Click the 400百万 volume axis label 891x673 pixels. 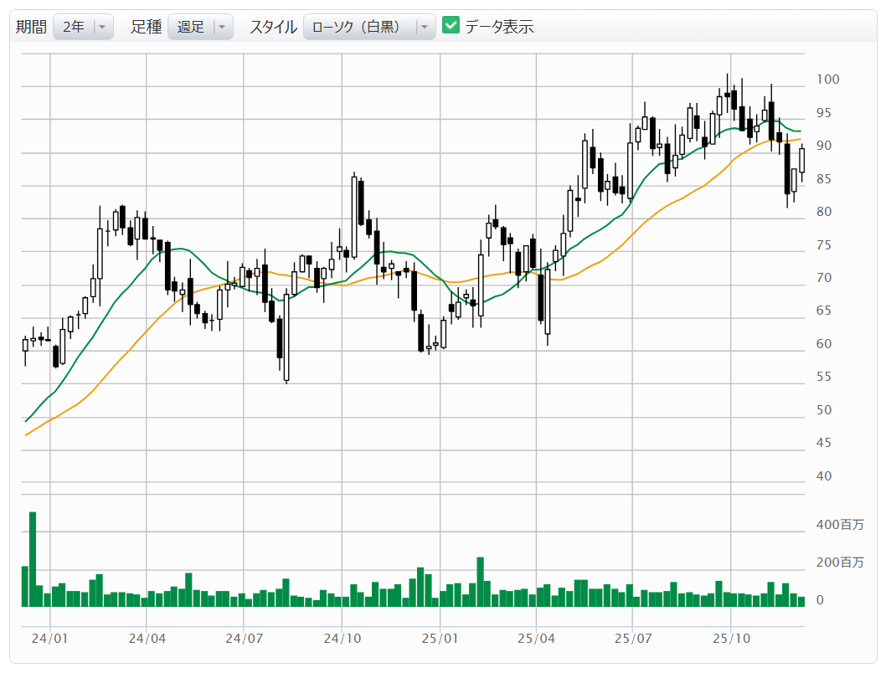tap(840, 525)
